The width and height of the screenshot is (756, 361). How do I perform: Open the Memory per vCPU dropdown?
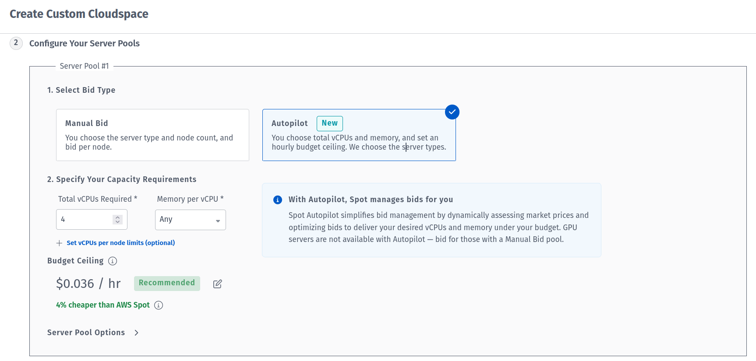(190, 220)
